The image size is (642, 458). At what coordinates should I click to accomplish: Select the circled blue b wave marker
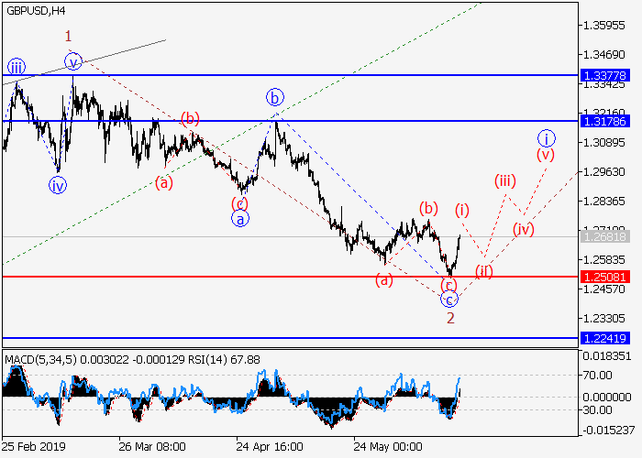[274, 96]
